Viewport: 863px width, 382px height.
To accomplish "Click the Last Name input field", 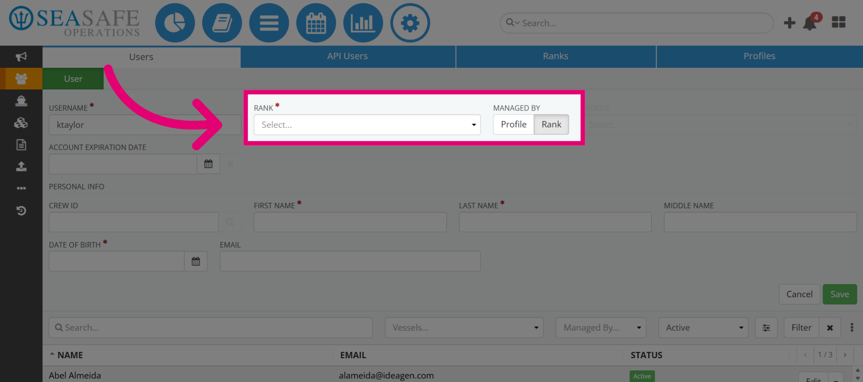I will (555, 222).
